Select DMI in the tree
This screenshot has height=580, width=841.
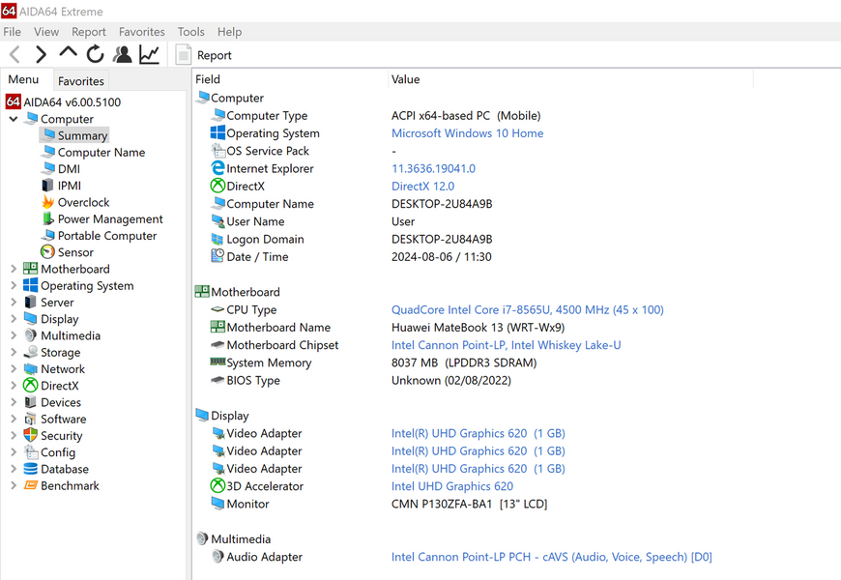[x=69, y=169]
